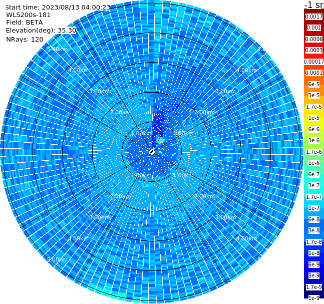Click the Start time text label
This screenshot has height=304, width=324.
coord(58,7)
